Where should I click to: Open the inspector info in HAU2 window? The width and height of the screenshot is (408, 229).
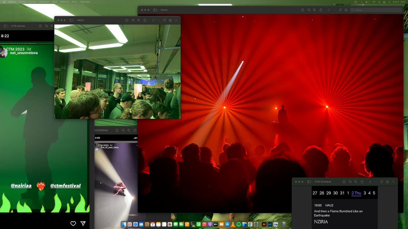click(127, 20)
